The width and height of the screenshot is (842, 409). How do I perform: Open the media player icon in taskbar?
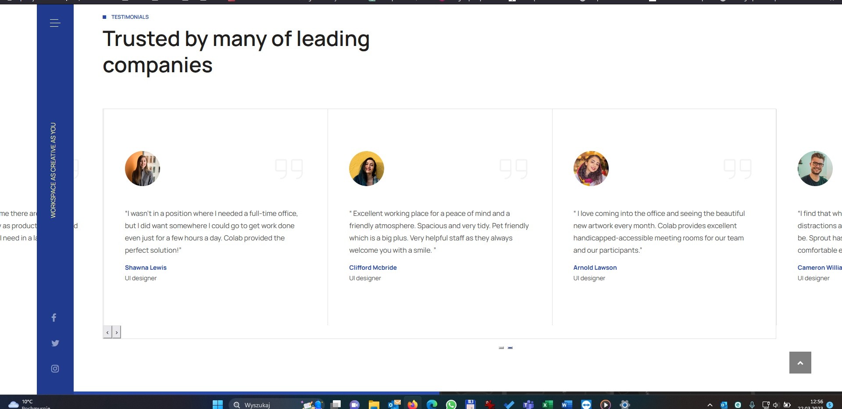(606, 405)
